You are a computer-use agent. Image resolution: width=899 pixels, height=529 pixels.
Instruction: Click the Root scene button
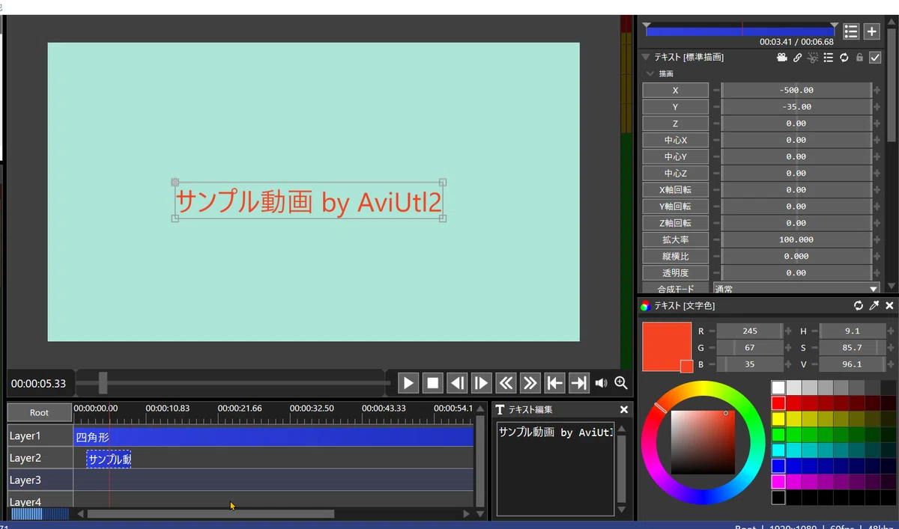(40, 412)
